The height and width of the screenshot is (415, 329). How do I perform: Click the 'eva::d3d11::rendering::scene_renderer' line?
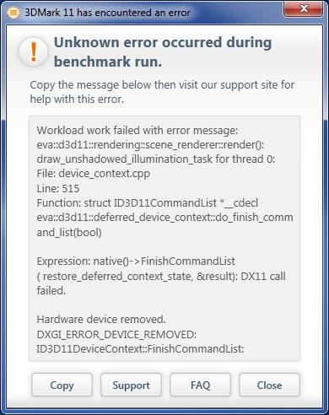pyautogui.click(x=150, y=145)
